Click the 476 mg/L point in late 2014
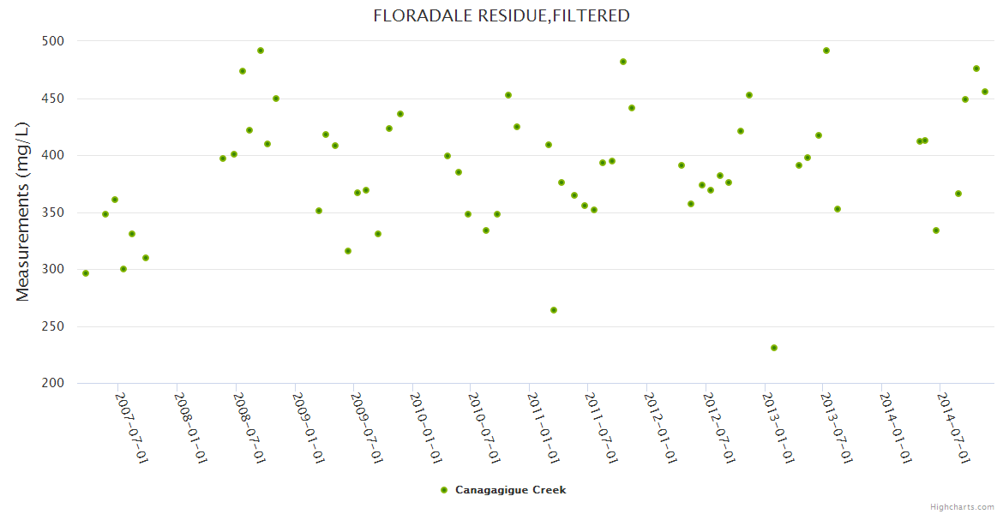 click(976, 69)
